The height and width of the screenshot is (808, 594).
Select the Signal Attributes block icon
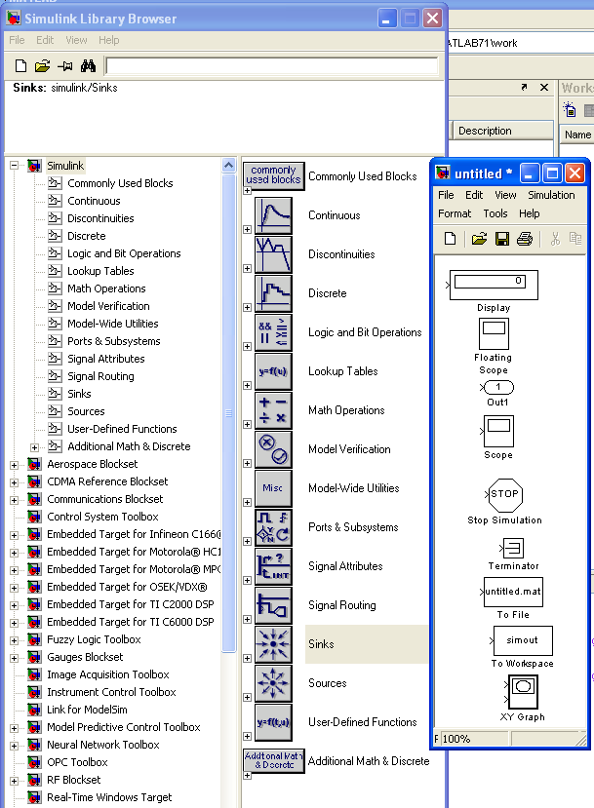click(x=273, y=566)
